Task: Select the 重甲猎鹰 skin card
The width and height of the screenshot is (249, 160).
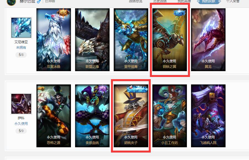Action: tap(131, 40)
